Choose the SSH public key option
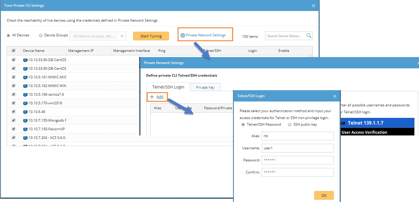Image resolution: width=419 pixels, height=202 pixels. coord(290,124)
